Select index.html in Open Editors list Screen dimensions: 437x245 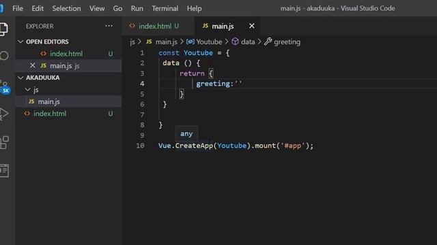68,54
